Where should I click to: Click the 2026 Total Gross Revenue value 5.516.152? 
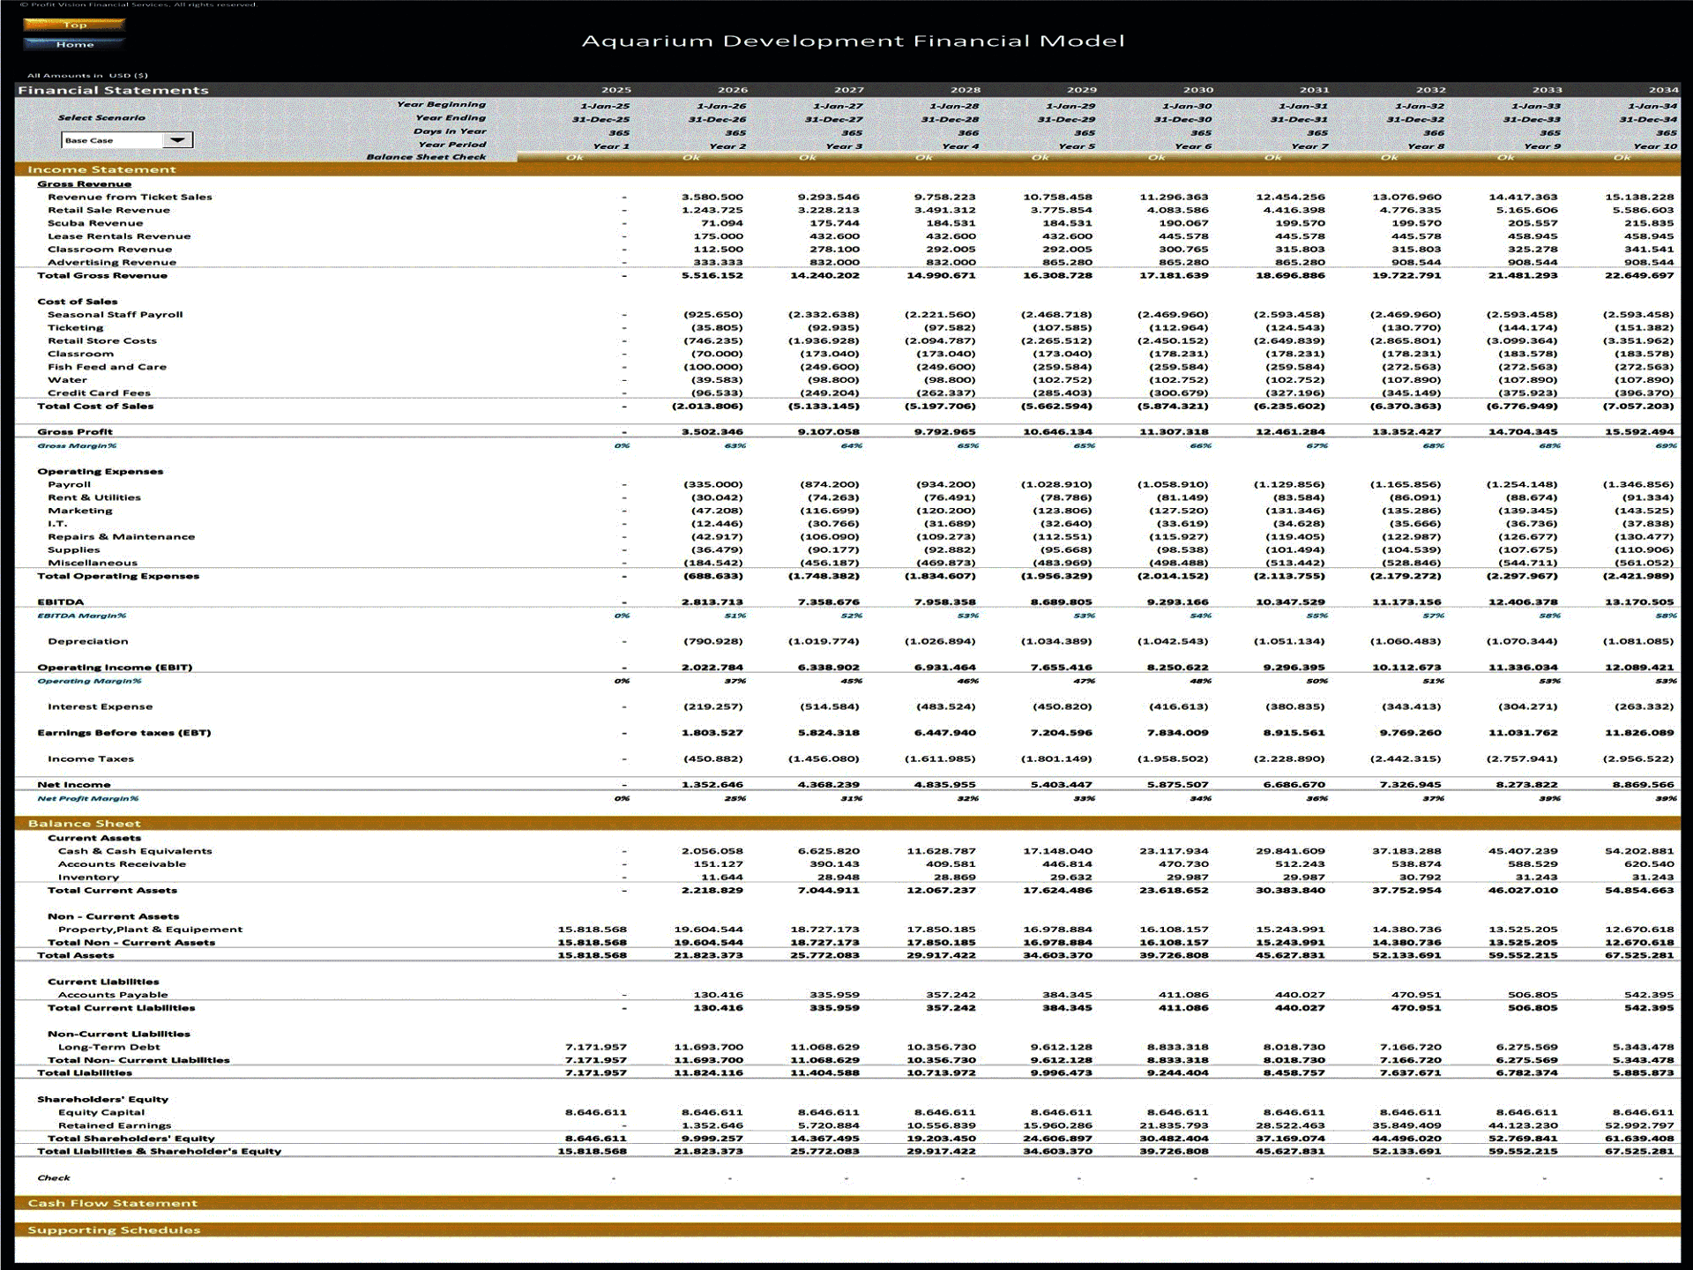(x=712, y=276)
